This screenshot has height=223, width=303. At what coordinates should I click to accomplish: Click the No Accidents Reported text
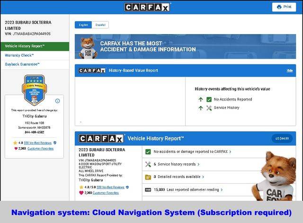(233, 99)
